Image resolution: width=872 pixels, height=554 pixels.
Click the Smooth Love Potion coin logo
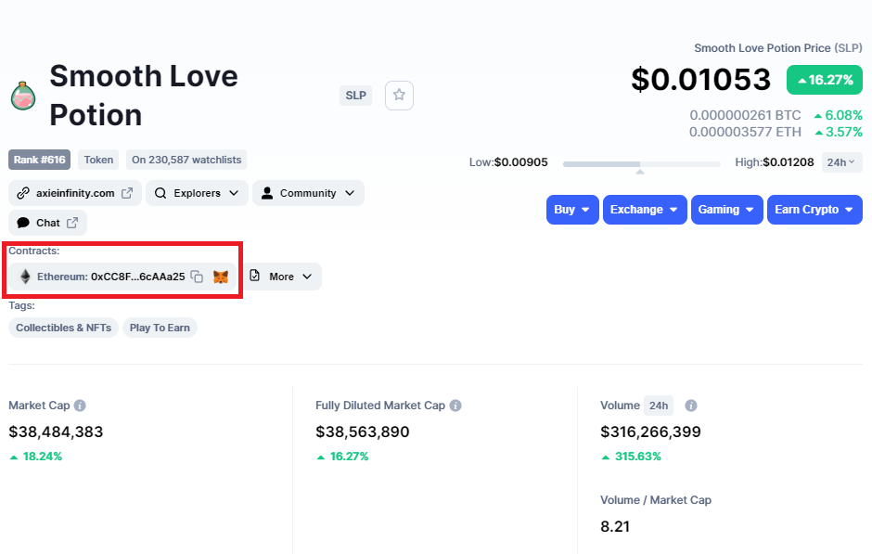(23, 96)
